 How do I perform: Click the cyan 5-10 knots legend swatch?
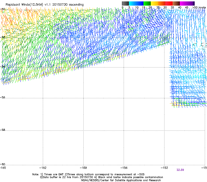click(133, 3)
